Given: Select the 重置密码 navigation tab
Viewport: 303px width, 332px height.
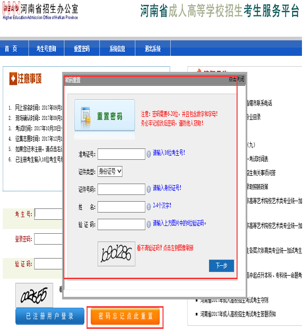Looking at the screenshot, I should (82, 49).
